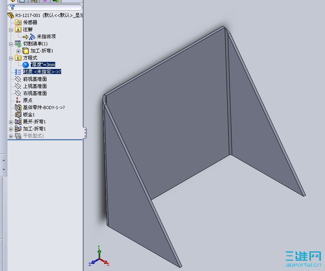This screenshot has width=325, height=271.
Task: Select the 传感器 sensors folder icon
Action: (18, 22)
